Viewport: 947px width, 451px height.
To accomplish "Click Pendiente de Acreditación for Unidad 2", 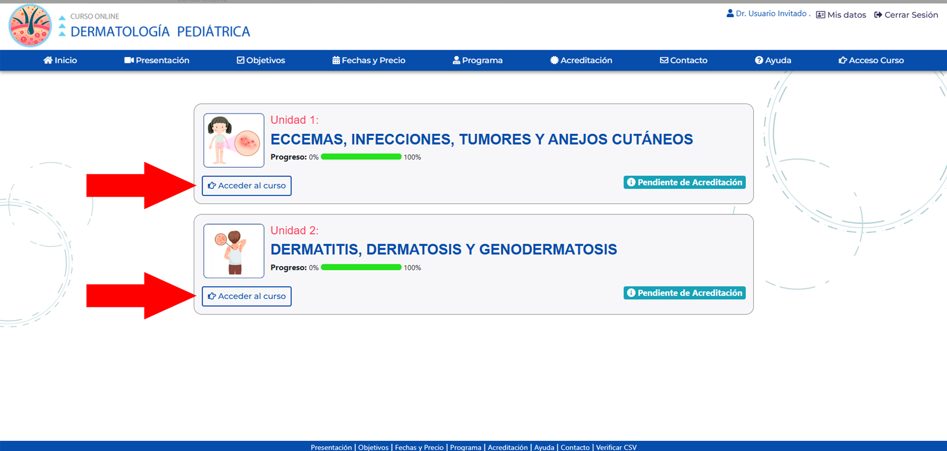I will (684, 293).
